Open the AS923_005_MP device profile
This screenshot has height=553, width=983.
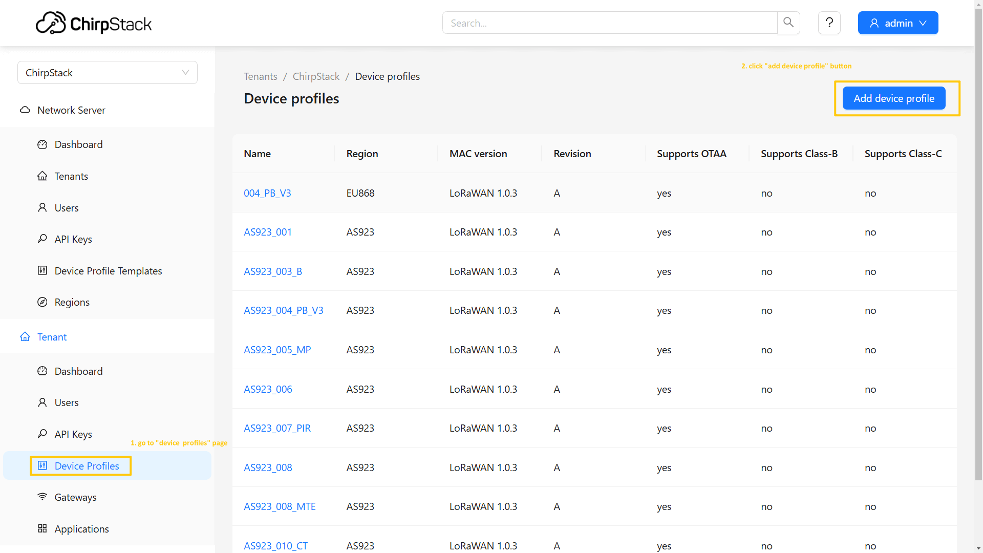[x=277, y=350]
